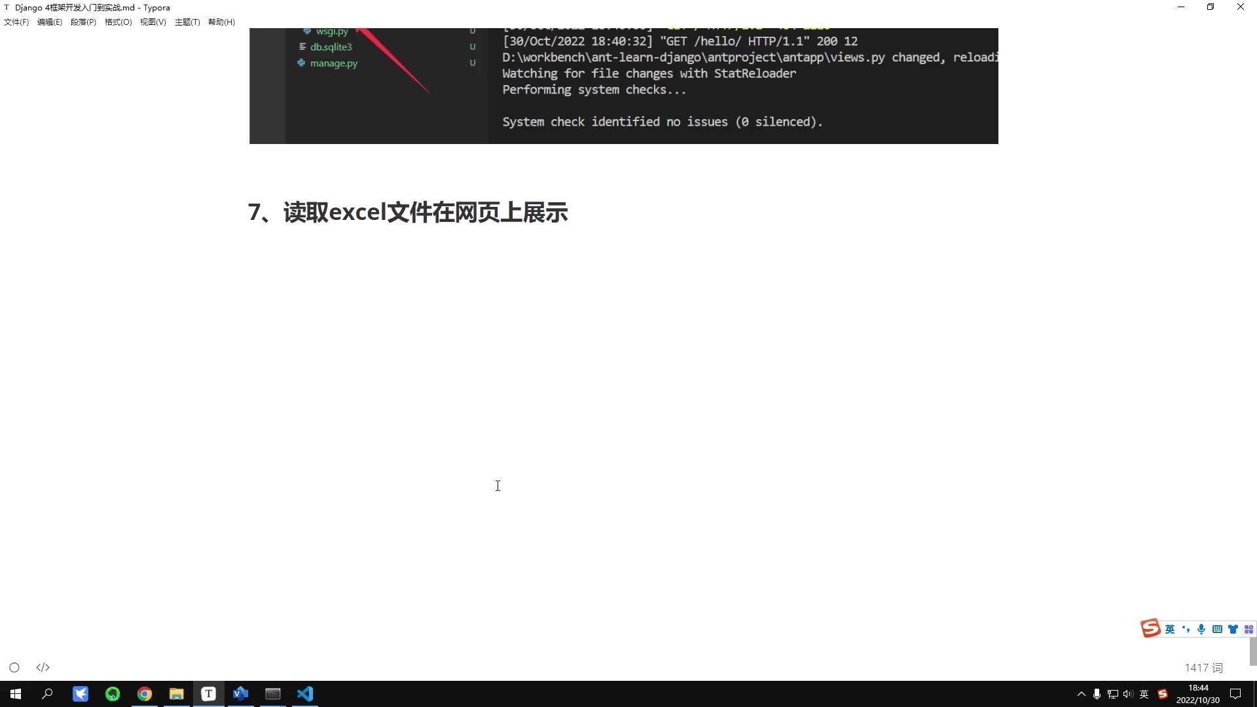Change Sogou input skin via shirt icon

pyautogui.click(x=1233, y=629)
